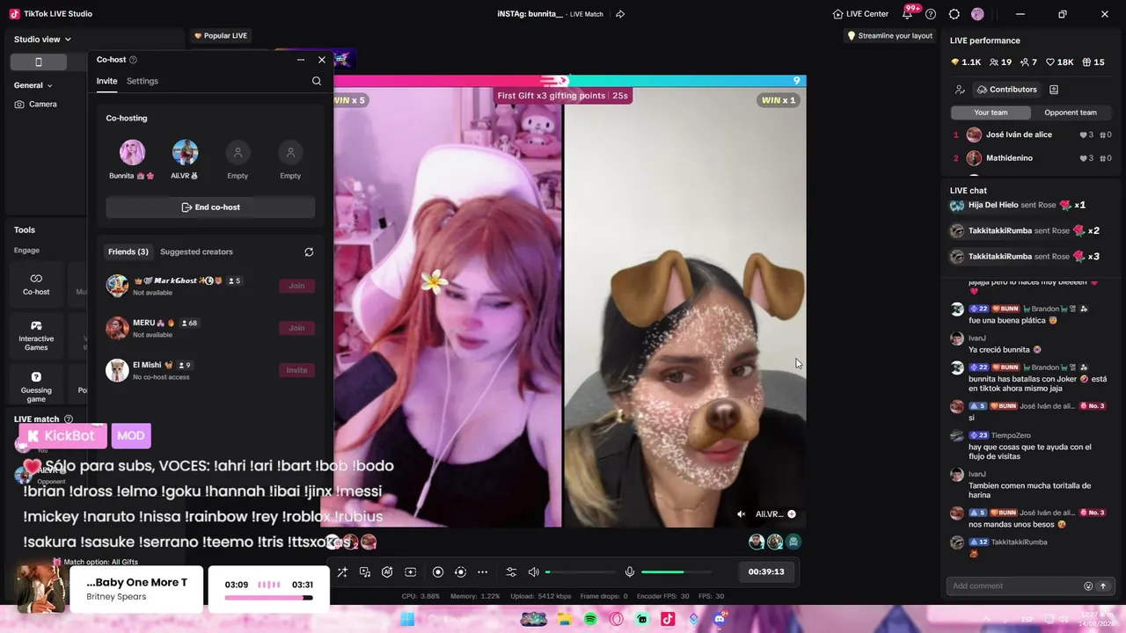Minimize the Co-host panel
Image resolution: width=1126 pixels, height=633 pixels.
tap(301, 60)
